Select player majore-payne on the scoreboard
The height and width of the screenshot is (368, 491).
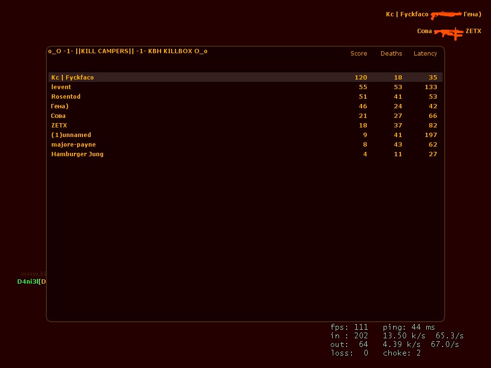(73, 144)
